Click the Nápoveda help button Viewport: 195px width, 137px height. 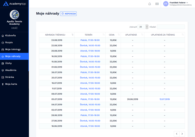point(69,14)
